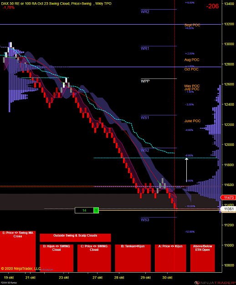Image resolution: width=236 pixels, height=285 pixels.
Task: Click the red '-206' value at top right
Action: [212, 6]
